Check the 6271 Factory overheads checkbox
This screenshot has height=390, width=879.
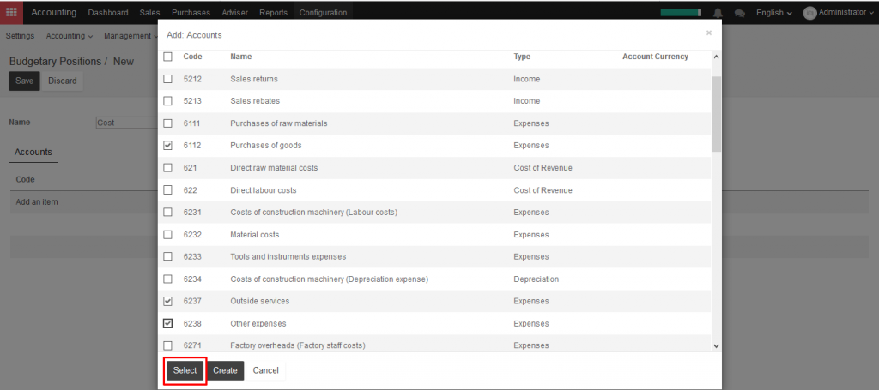pos(167,345)
